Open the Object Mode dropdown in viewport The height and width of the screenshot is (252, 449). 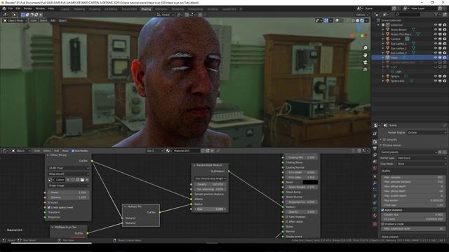[x=15, y=20]
